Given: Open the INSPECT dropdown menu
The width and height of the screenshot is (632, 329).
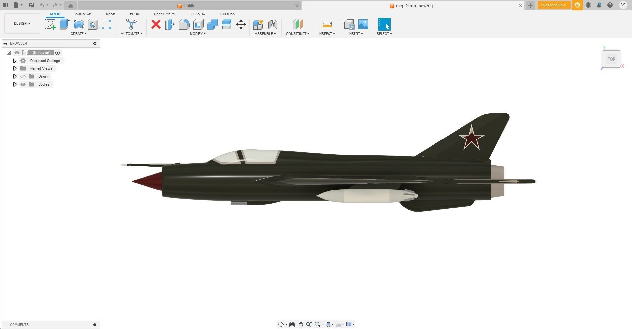Looking at the screenshot, I should pos(327,34).
